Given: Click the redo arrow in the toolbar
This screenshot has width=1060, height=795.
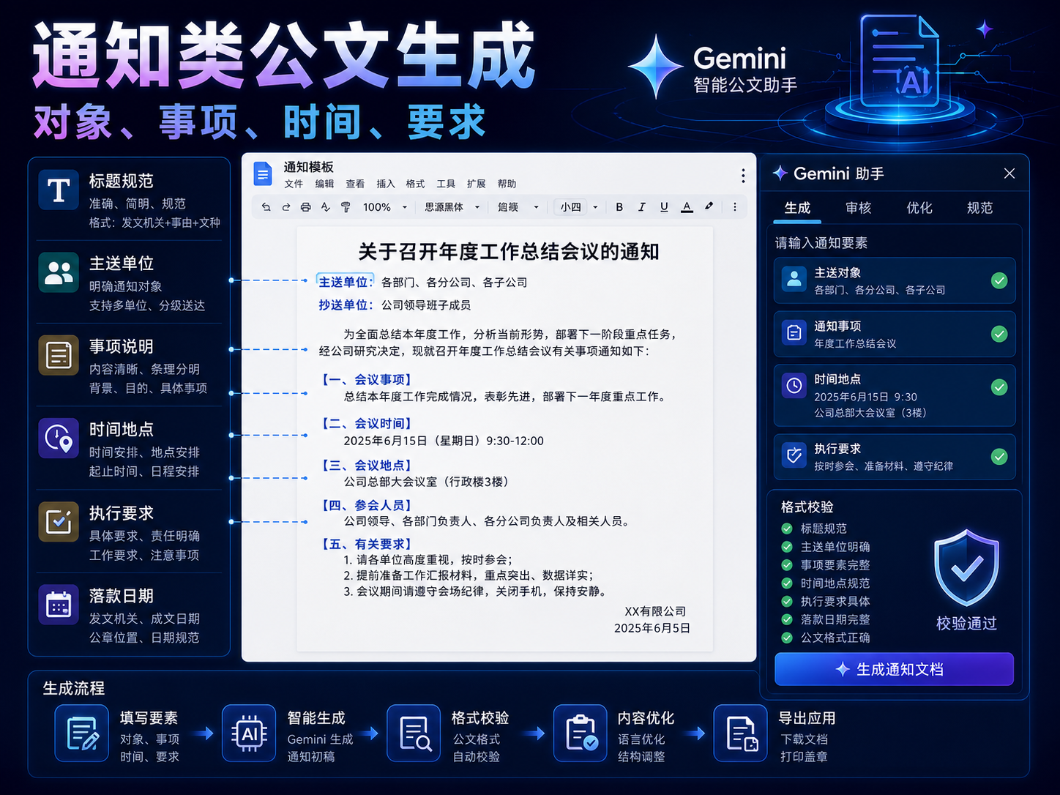Looking at the screenshot, I should [x=286, y=207].
